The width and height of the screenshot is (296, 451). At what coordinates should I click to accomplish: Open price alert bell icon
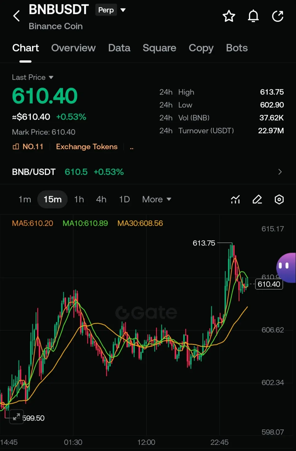click(x=253, y=16)
